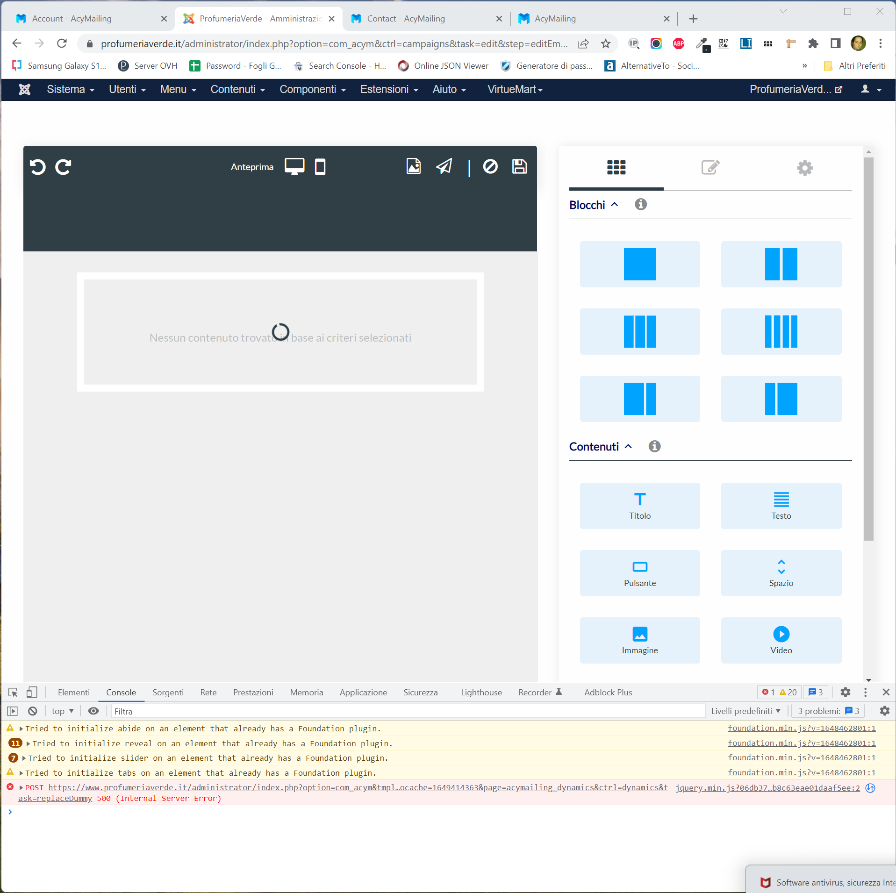Switch to Sorgenti DevTools tab
This screenshot has height=893, width=896.
[x=168, y=693]
